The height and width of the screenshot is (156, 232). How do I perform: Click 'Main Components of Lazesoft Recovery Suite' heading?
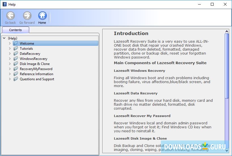(x=160, y=63)
